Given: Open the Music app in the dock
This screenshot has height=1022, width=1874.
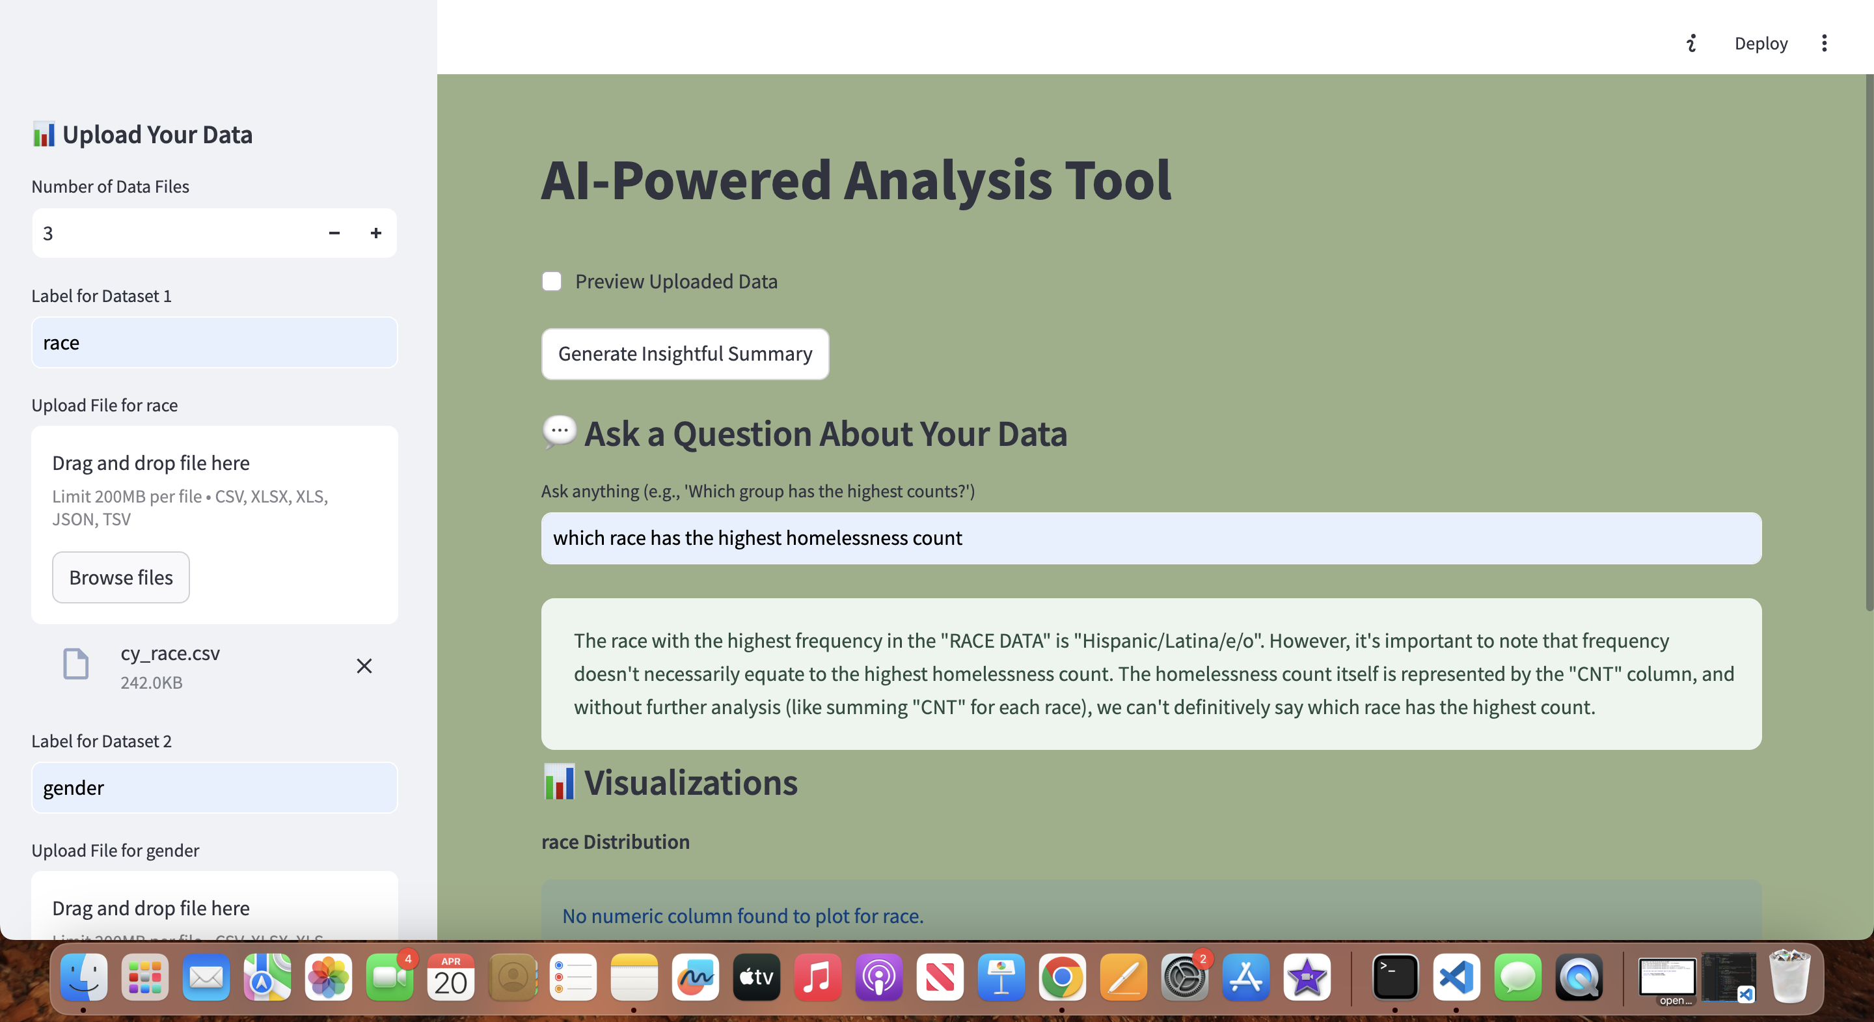Looking at the screenshot, I should click(817, 977).
